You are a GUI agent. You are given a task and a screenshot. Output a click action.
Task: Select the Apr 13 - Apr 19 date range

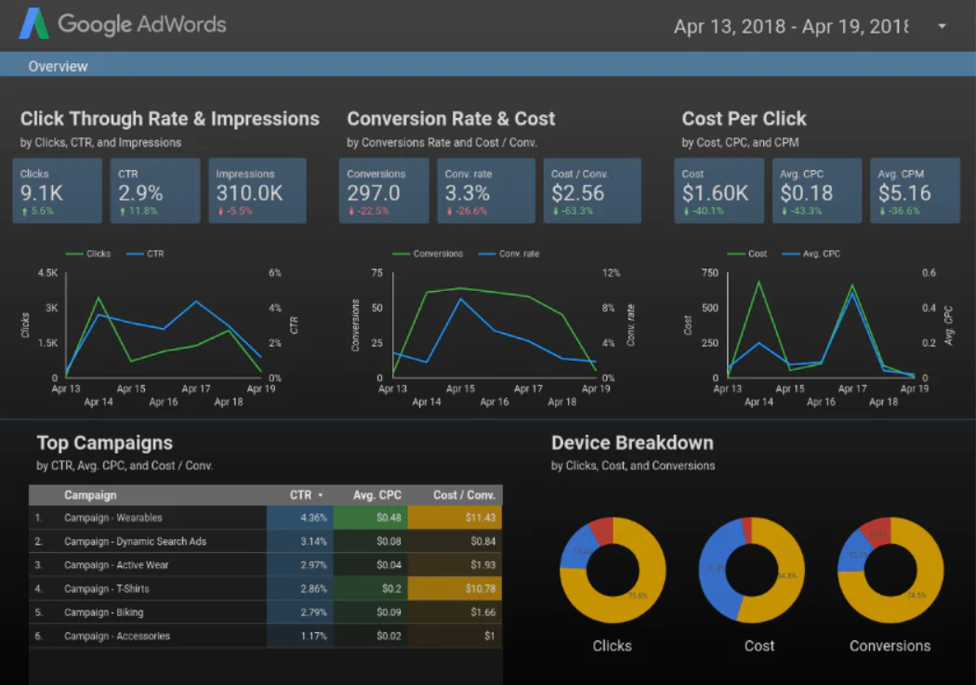pos(791,26)
